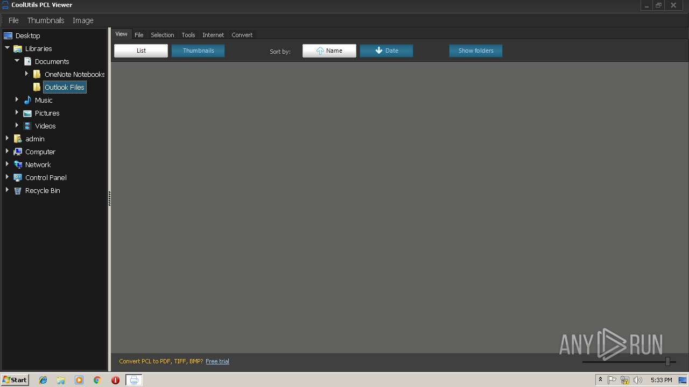
Task: Sort files by Date
Action: 386,51
